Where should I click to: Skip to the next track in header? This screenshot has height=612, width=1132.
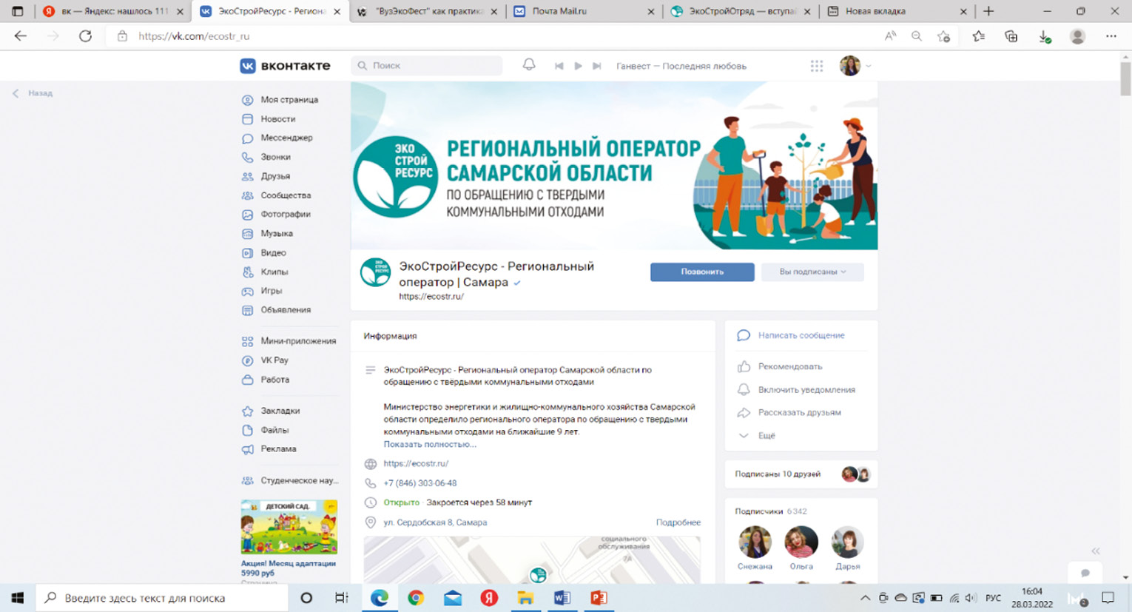tap(596, 66)
